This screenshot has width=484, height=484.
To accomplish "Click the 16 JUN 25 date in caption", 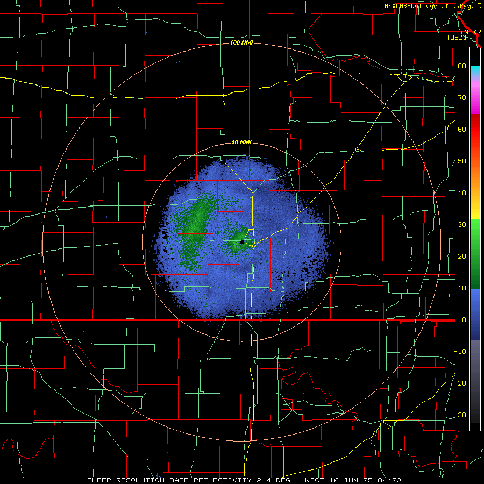I will [352, 480].
